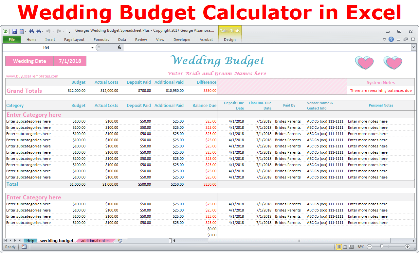Click the Zoom In plus icon
Viewport: 419px width, 253px height.
[408, 247]
